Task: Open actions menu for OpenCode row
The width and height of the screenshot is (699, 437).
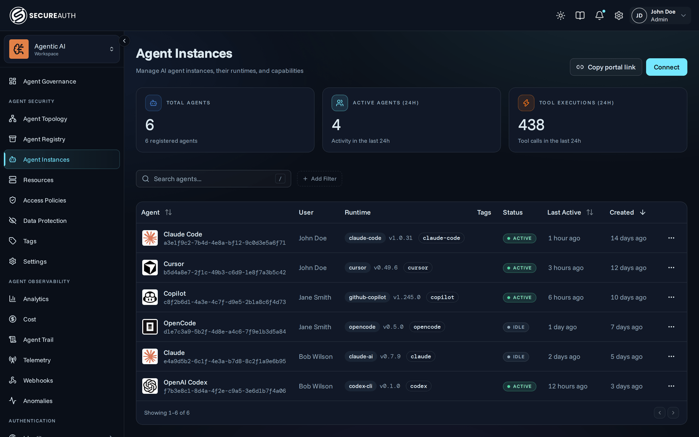Action: click(671, 327)
